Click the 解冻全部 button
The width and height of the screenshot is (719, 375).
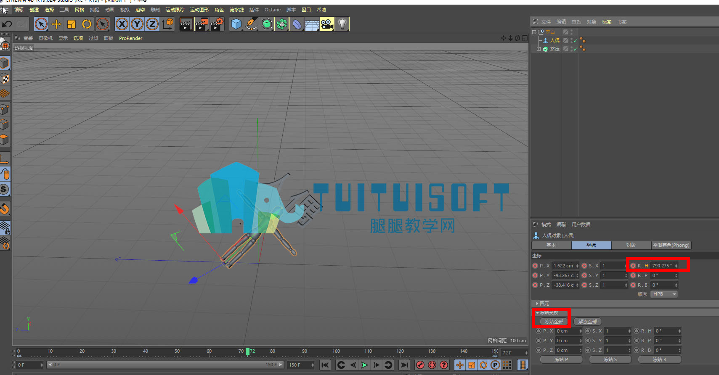click(588, 322)
